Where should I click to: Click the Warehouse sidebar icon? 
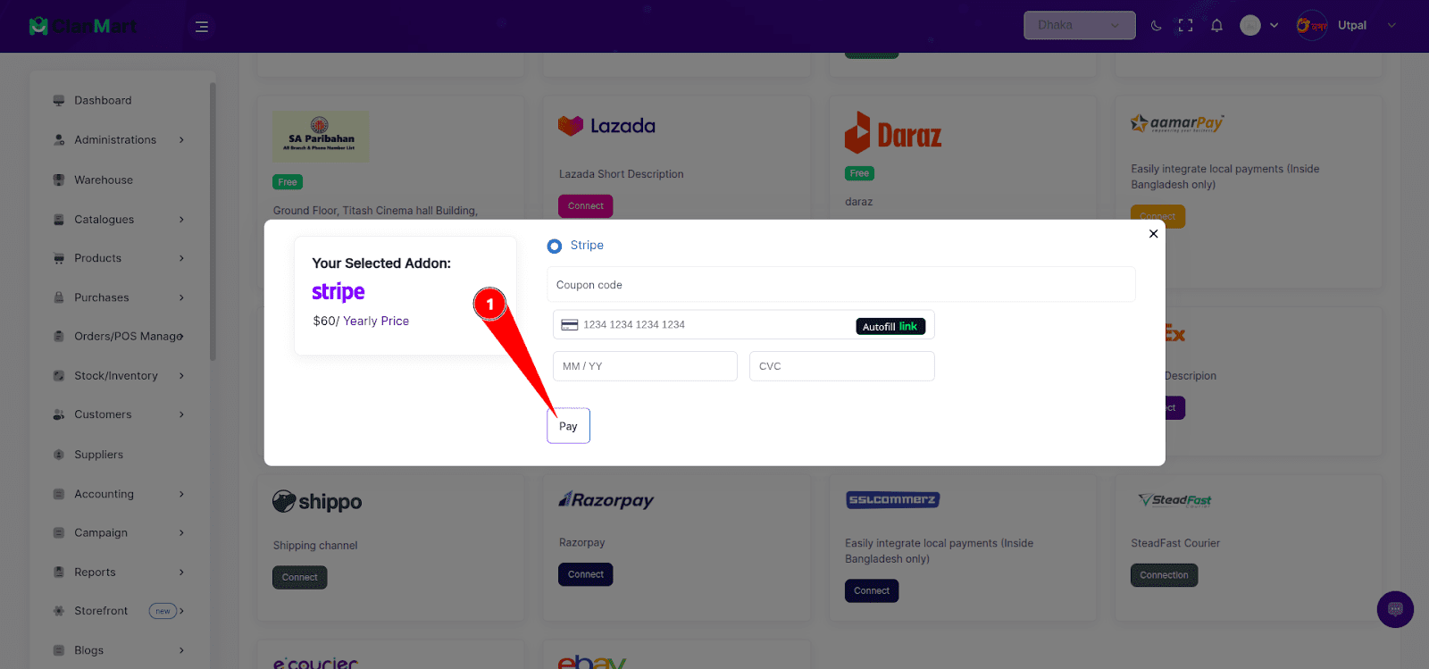(x=59, y=180)
